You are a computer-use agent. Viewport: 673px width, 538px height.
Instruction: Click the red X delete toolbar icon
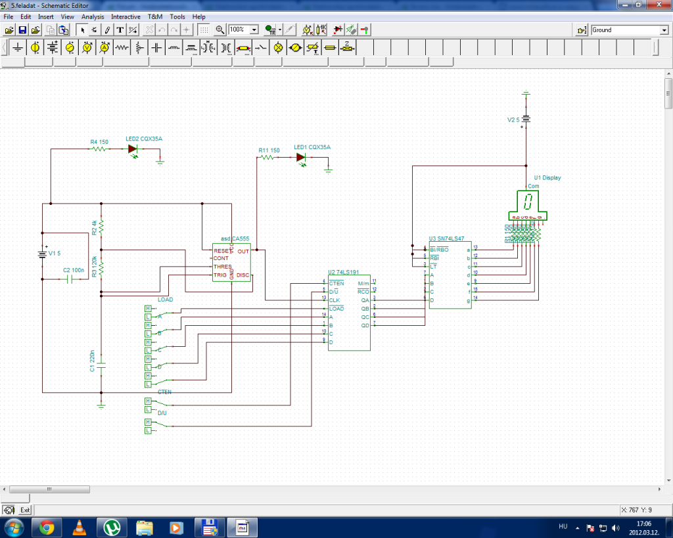click(x=149, y=30)
